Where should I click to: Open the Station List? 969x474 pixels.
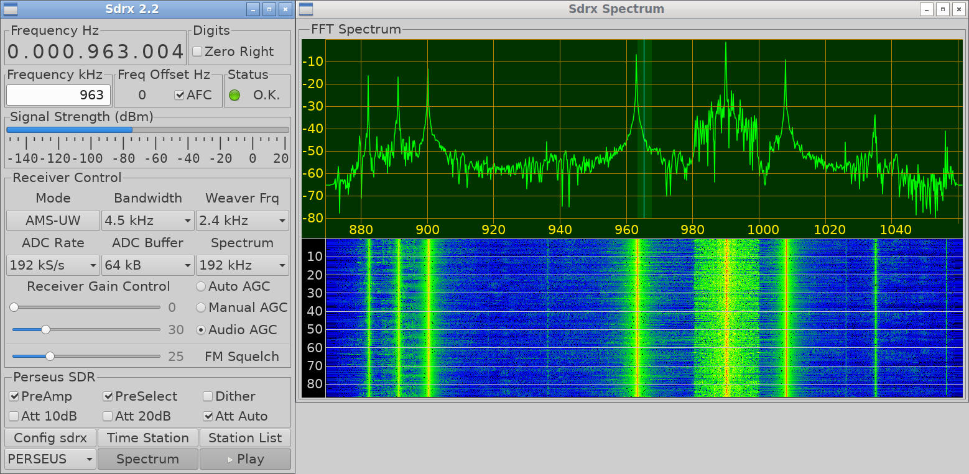coord(245,438)
